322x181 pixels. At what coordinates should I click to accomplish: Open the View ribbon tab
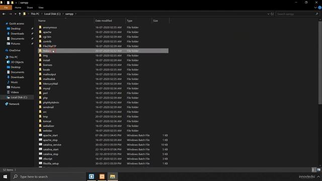click(41, 8)
